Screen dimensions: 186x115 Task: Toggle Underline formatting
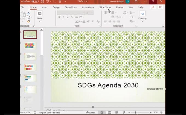pyautogui.click(x=68, y=17)
